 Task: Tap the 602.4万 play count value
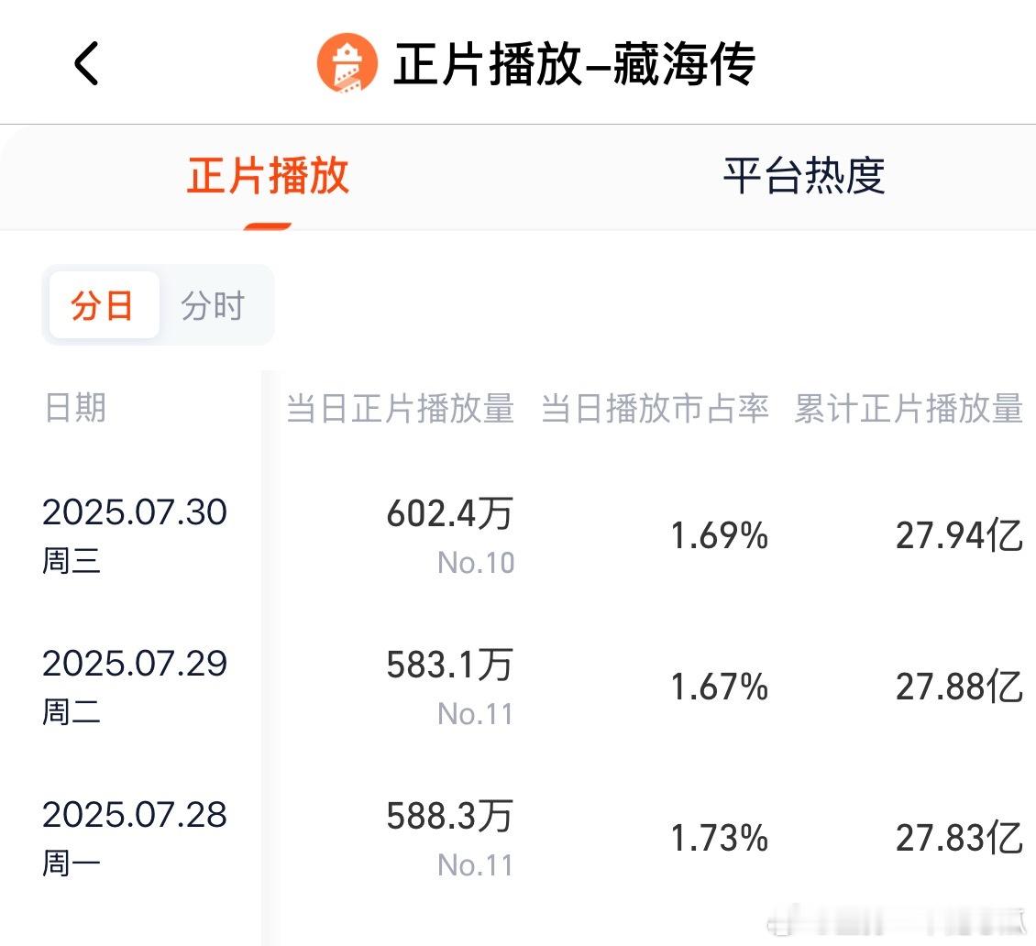(450, 513)
